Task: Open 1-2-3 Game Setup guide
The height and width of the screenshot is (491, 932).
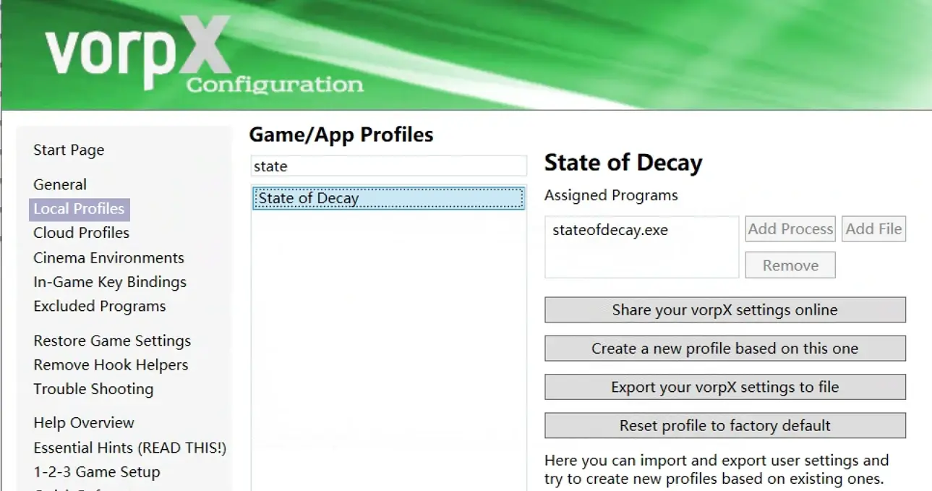Action: (97, 472)
